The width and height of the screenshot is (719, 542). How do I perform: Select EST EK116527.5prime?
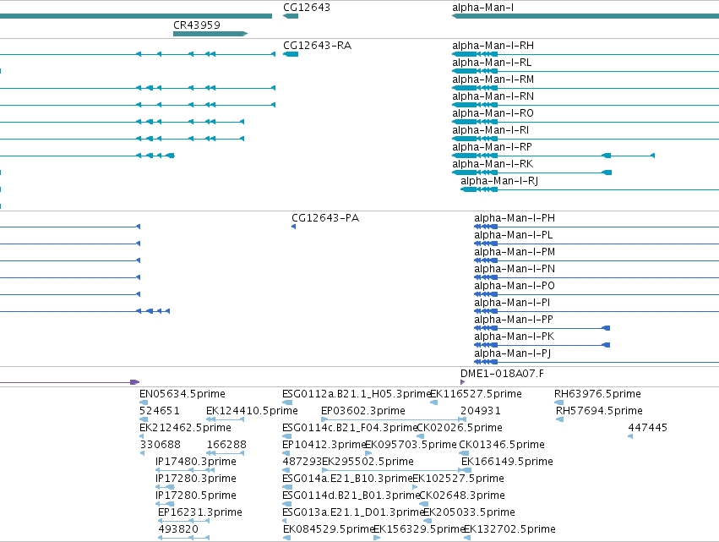[476, 394]
